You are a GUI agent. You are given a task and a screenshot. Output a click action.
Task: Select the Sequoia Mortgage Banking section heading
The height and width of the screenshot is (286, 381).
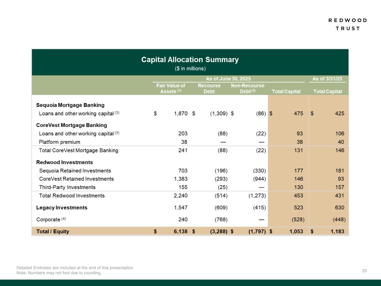point(70,105)
